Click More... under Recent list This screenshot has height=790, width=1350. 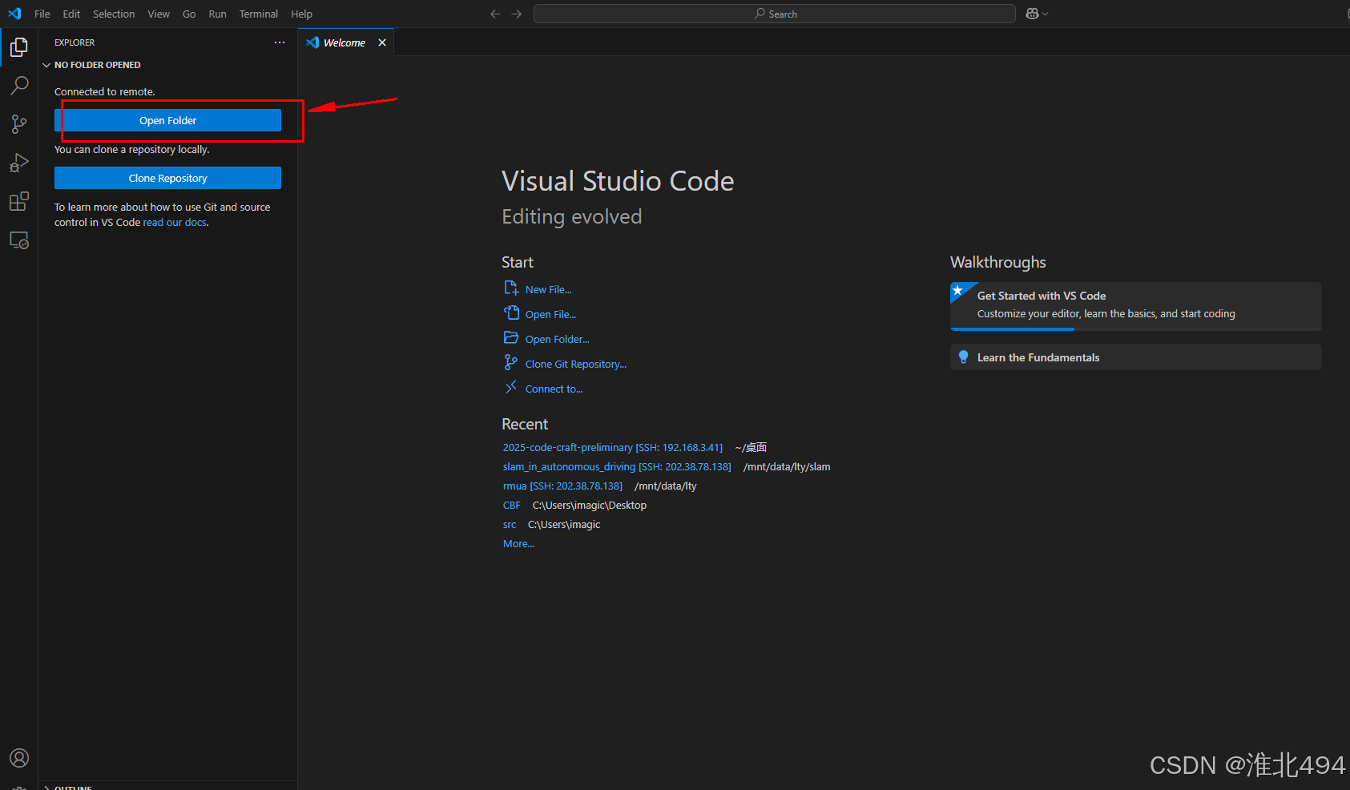(518, 543)
